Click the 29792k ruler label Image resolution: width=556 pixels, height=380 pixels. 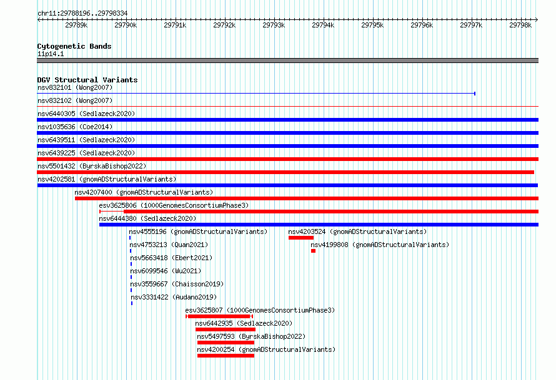(x=224, y=25)
